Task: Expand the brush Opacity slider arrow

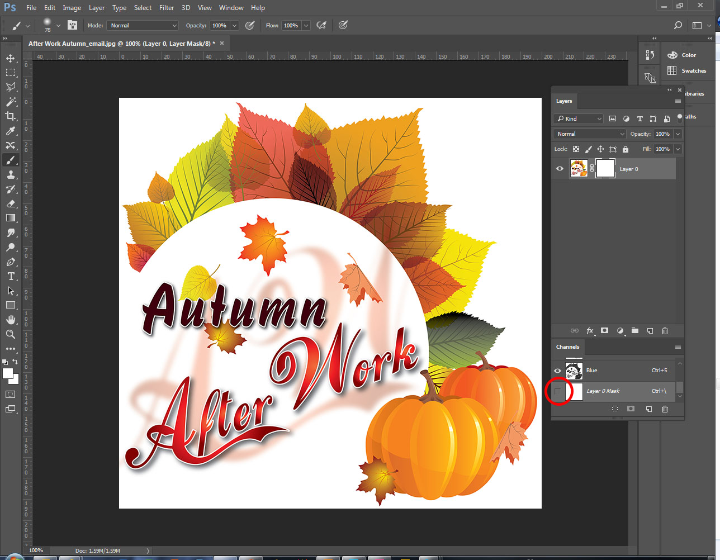Action: (x=235, y=25)
